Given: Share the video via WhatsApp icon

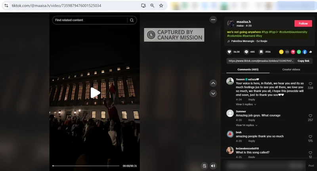Looking at the screenshot, I should coord(299,52).
